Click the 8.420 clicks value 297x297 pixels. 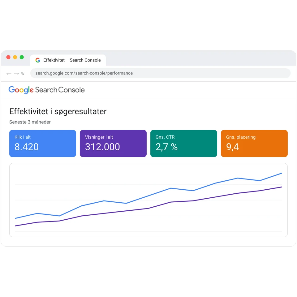(27, 147)
